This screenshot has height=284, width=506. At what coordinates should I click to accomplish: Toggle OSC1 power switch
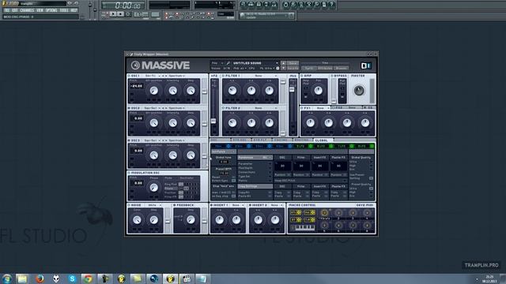(x=129, y=76)
